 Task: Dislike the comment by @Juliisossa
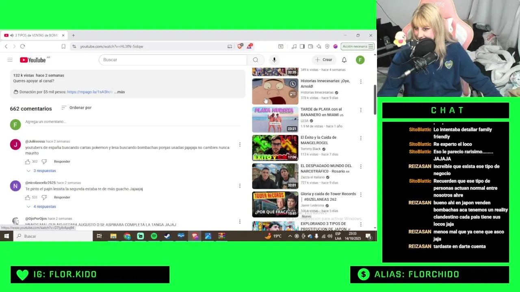click(44, 161)
